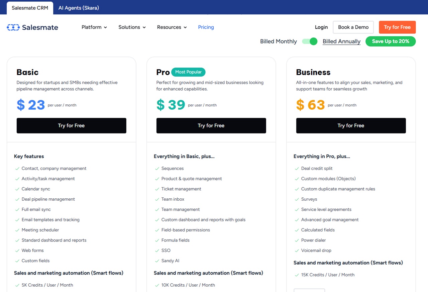The image size is (428, 292).
Task: Click the checkmark beside "Deal credit split"
Action: click(297, 168)
